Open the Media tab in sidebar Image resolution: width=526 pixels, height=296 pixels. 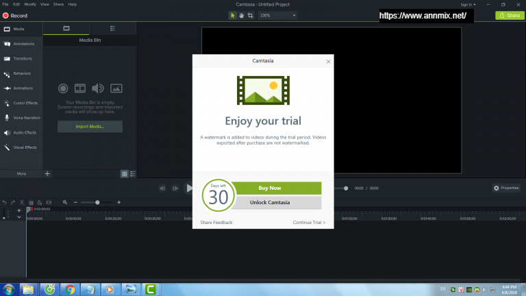click(21, 29)
